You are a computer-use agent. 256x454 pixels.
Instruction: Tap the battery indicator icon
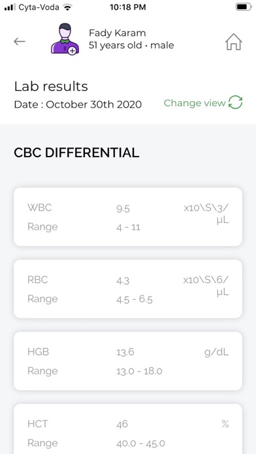click(243, 7)
